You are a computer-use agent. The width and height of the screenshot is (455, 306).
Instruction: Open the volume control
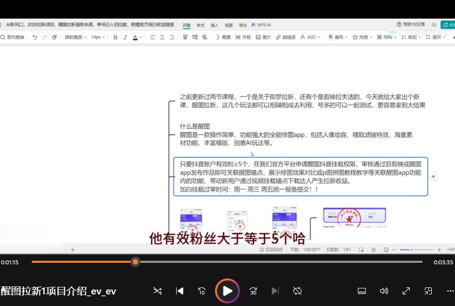[384, 291]
